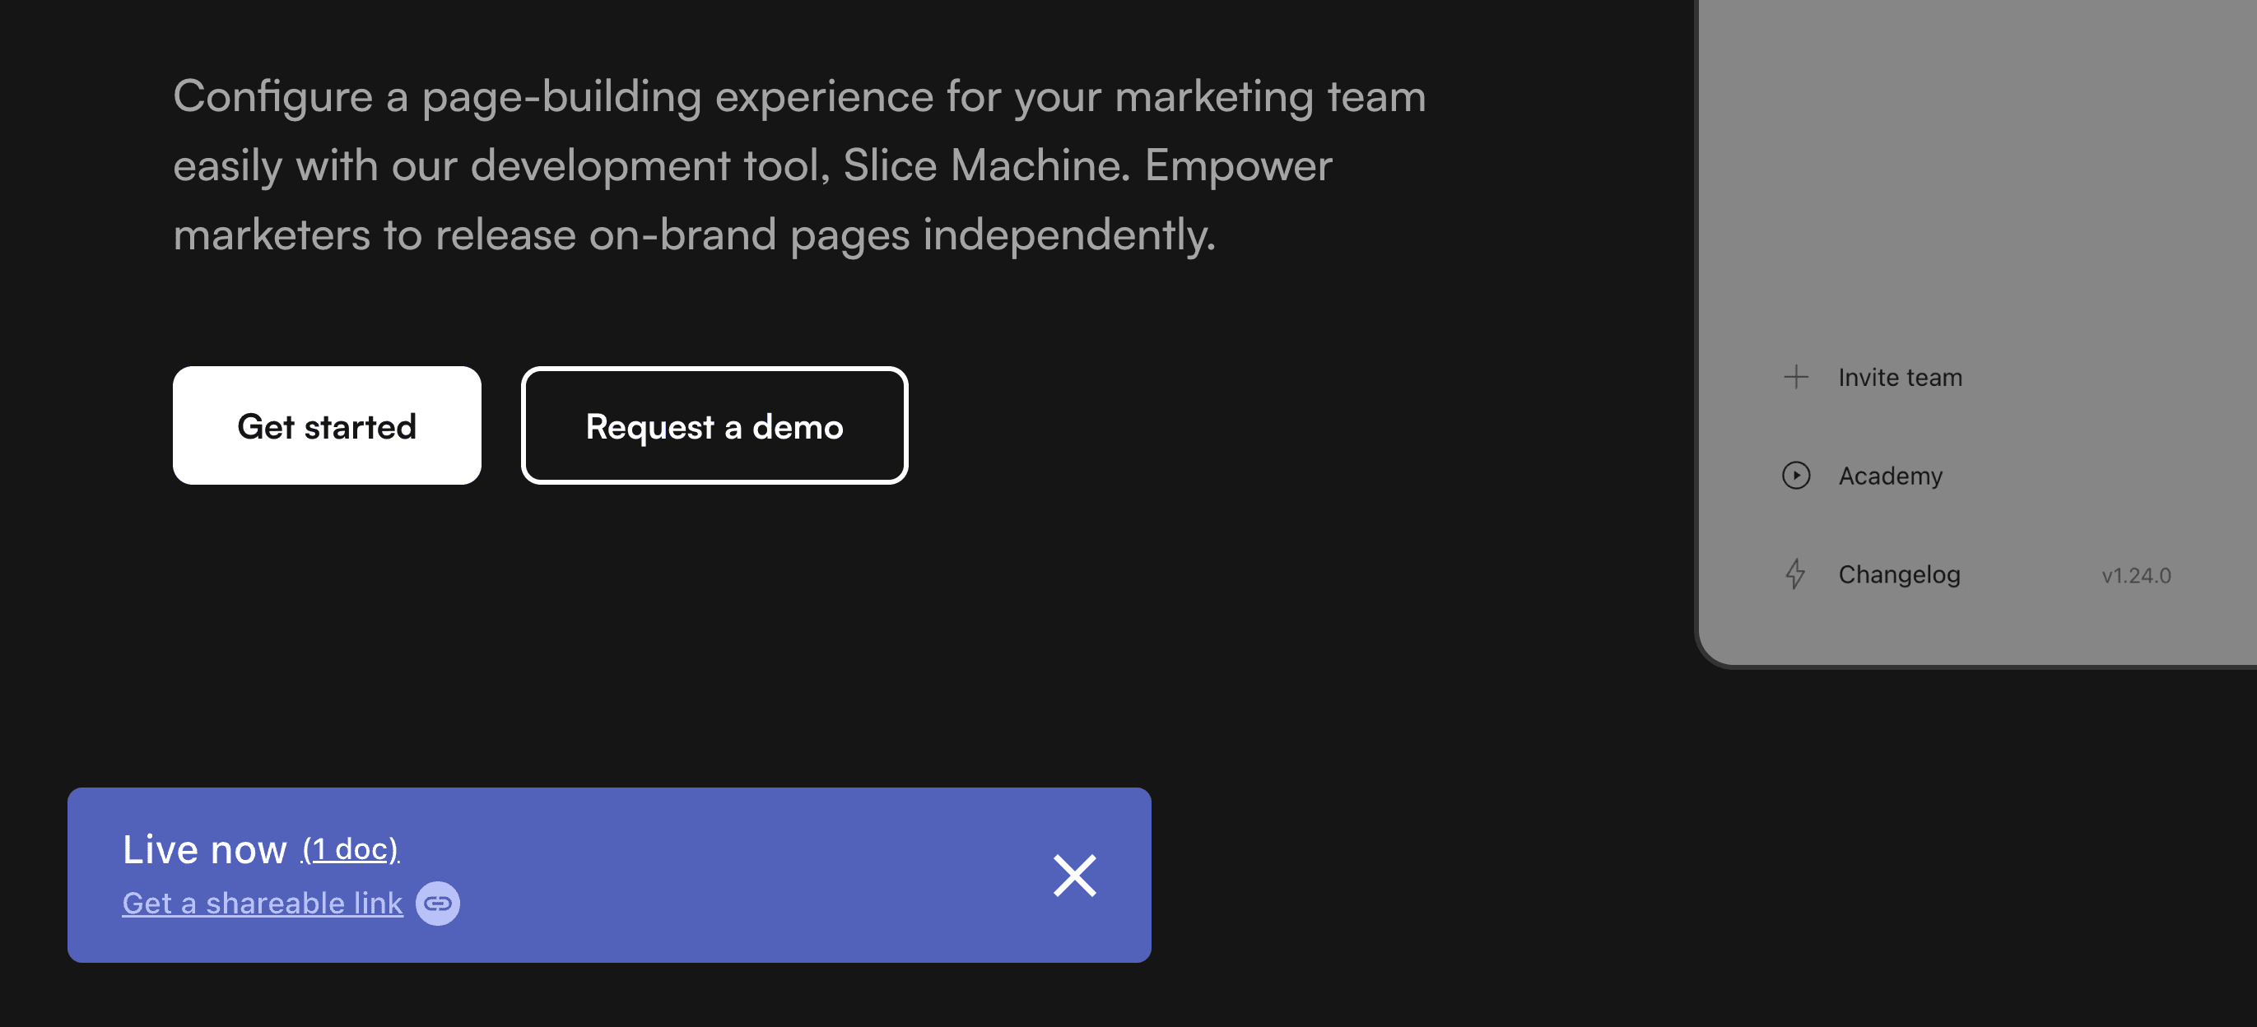Viewport: 2257px width, 1027px height.
Task: Click the Get a shareable link text
Action: pos(262,903)
